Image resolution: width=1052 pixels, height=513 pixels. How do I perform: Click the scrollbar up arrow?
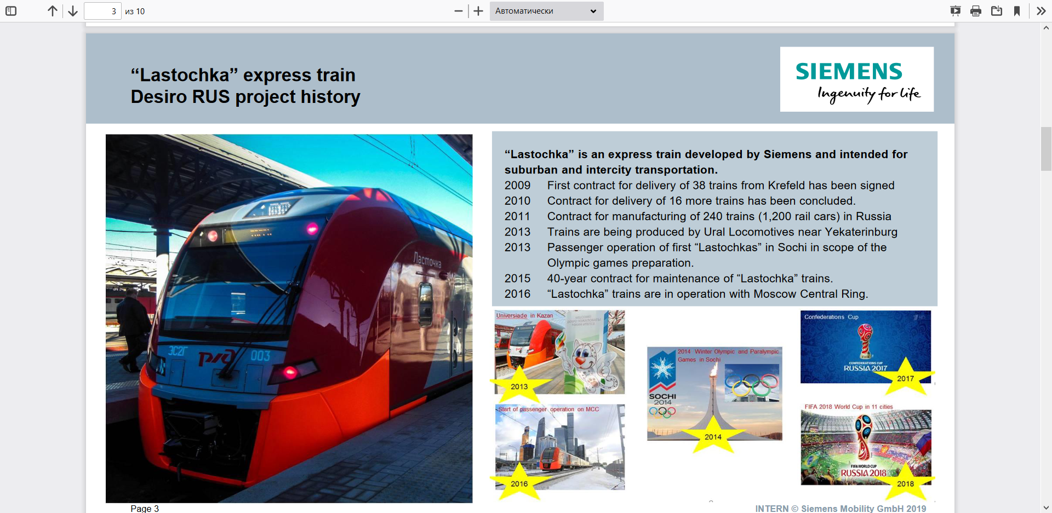1047,28
